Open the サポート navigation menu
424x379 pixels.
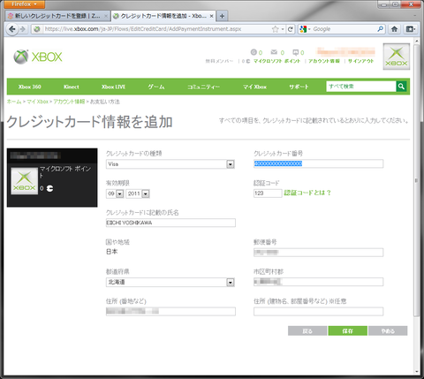click(299, 87)
